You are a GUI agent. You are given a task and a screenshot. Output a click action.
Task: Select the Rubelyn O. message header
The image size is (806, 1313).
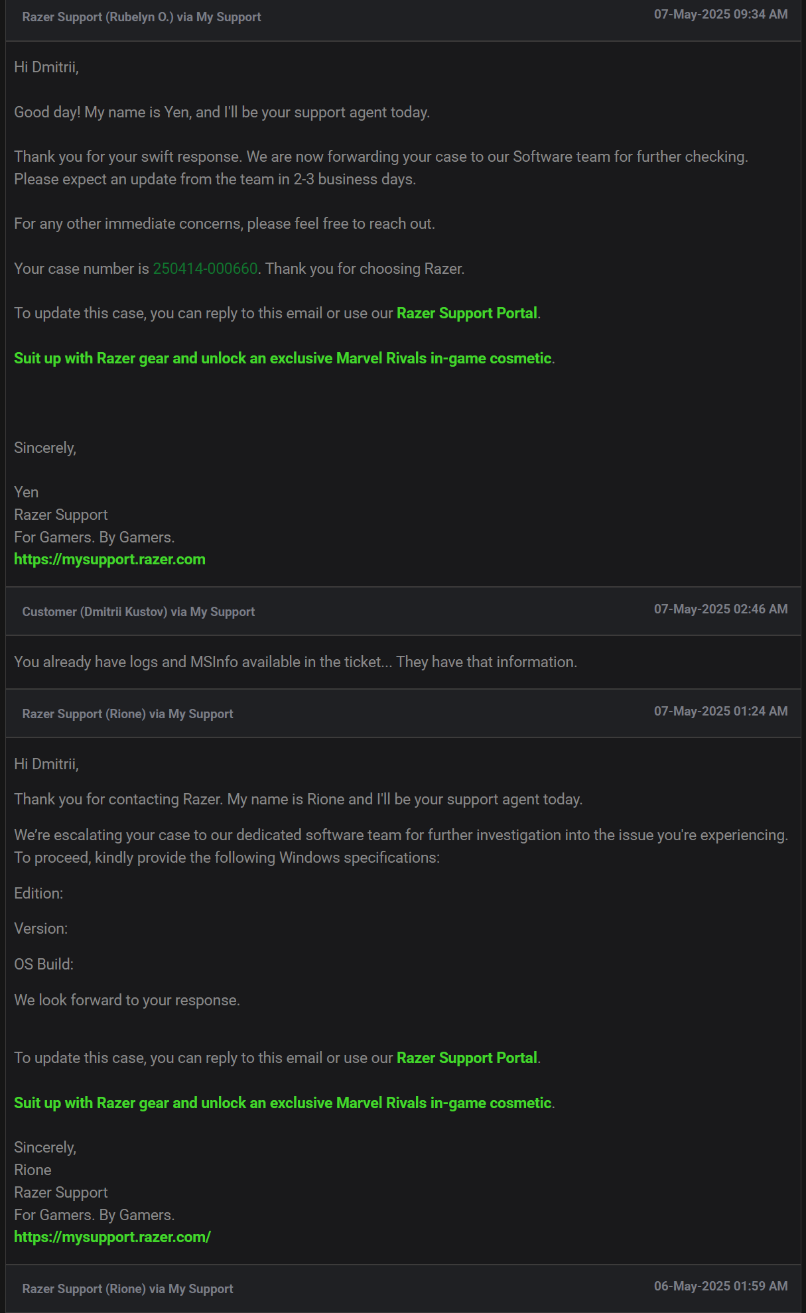click(x=403, y=17)
